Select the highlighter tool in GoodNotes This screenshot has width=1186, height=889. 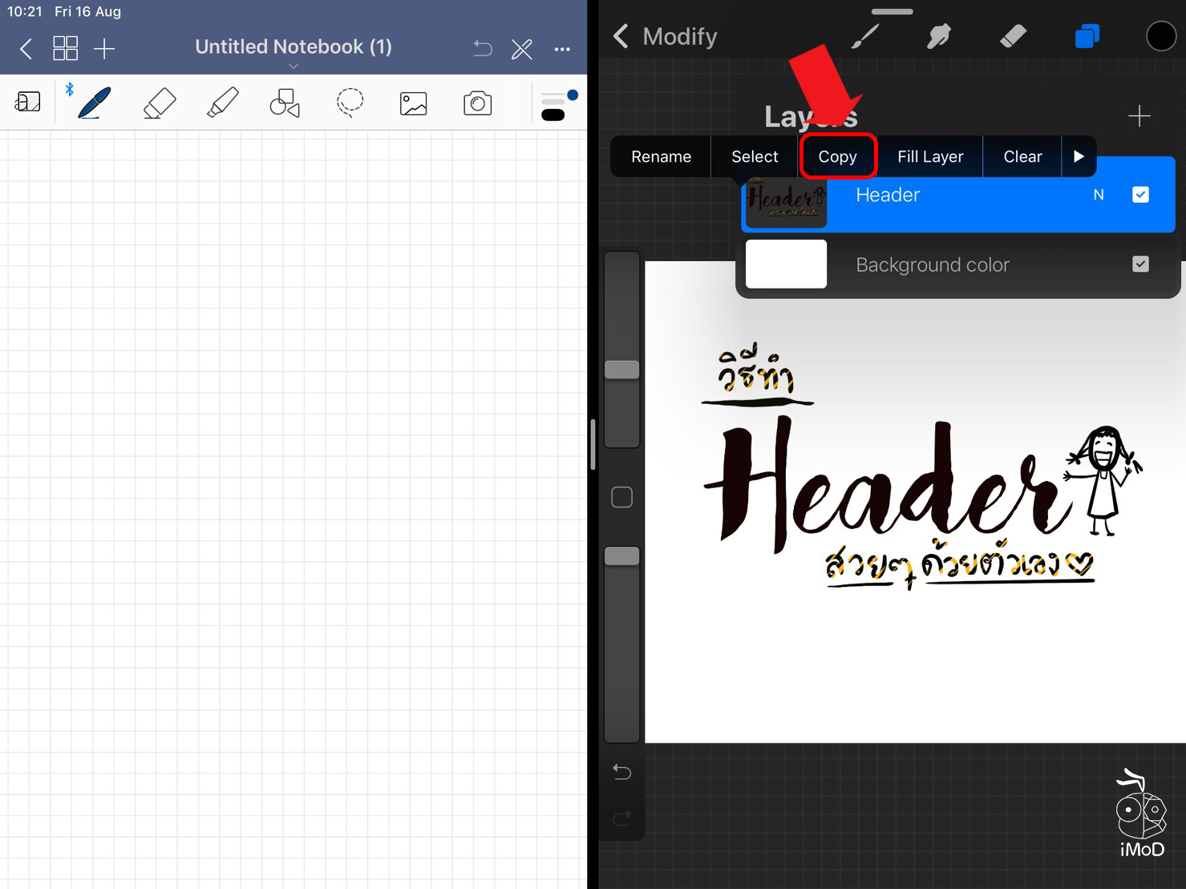tap(222, 103)
